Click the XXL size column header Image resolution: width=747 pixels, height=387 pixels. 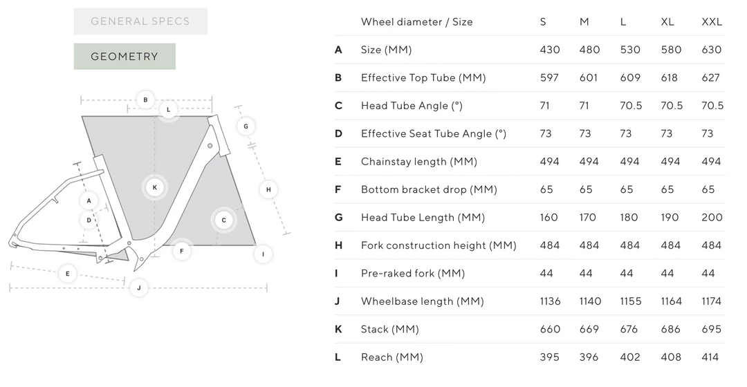tap(712, 22)
